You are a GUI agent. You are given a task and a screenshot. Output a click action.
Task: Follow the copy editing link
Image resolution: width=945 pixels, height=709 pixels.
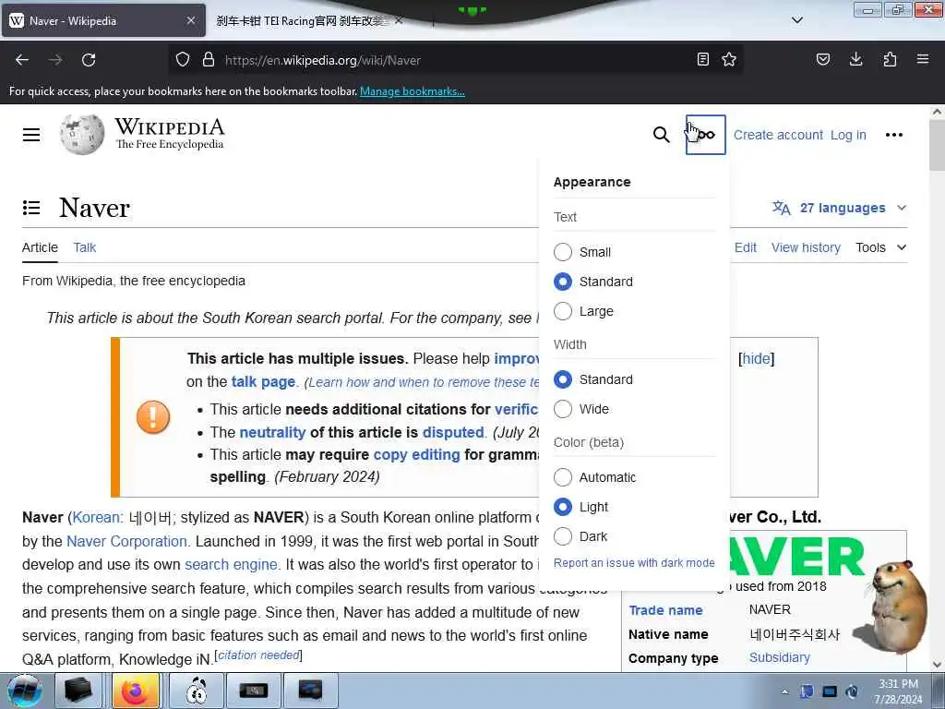tap(416, 454)
